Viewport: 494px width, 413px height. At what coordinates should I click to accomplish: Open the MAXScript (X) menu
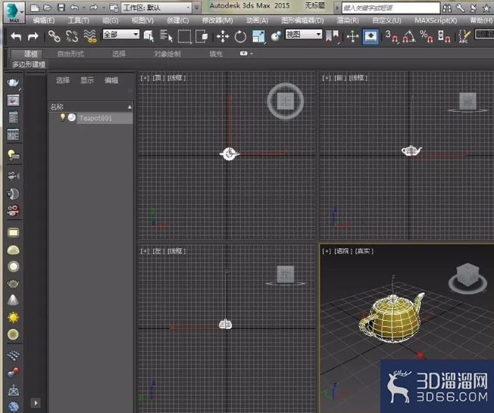(x=436, y=20)
